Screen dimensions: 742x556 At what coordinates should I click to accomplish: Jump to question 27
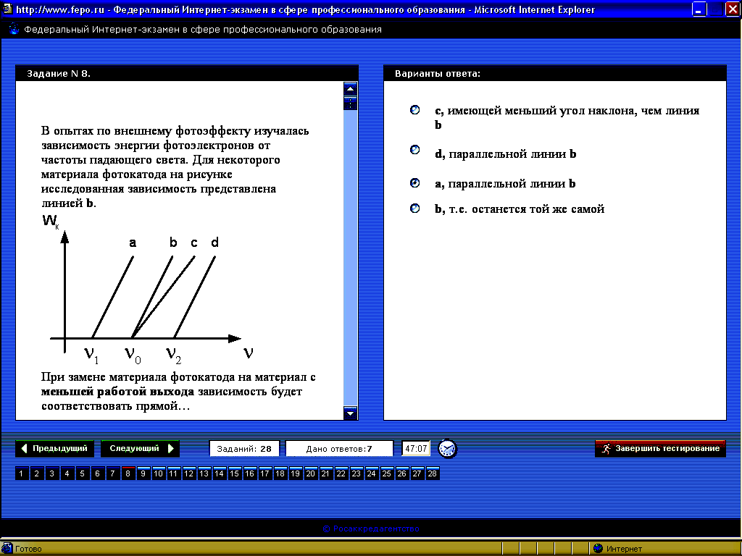point(417,473)
